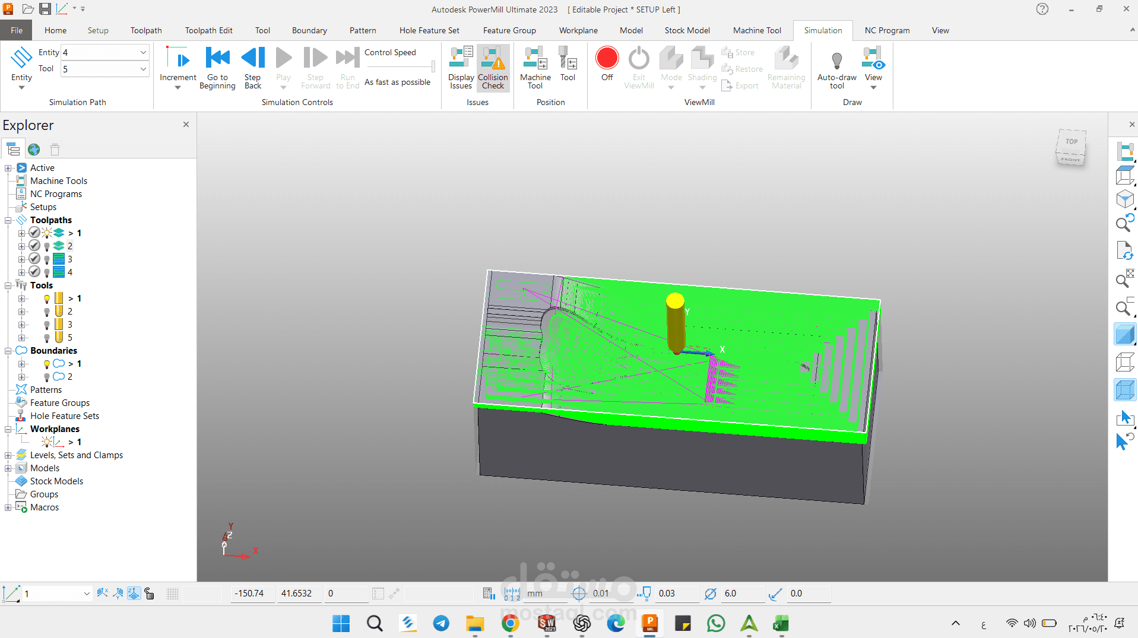This screenshot has width=1138, height=638.
Task: Expand the Models tree node
Action: (x=8, y=468)
